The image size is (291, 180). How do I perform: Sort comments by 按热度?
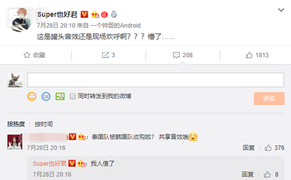16,124
